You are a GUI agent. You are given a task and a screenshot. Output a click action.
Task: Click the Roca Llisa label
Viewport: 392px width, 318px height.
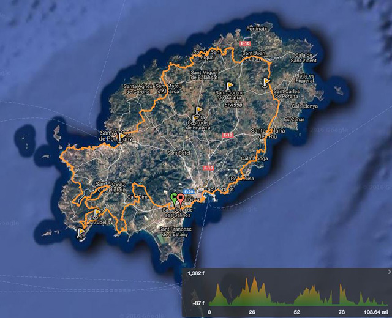[243, 179]
